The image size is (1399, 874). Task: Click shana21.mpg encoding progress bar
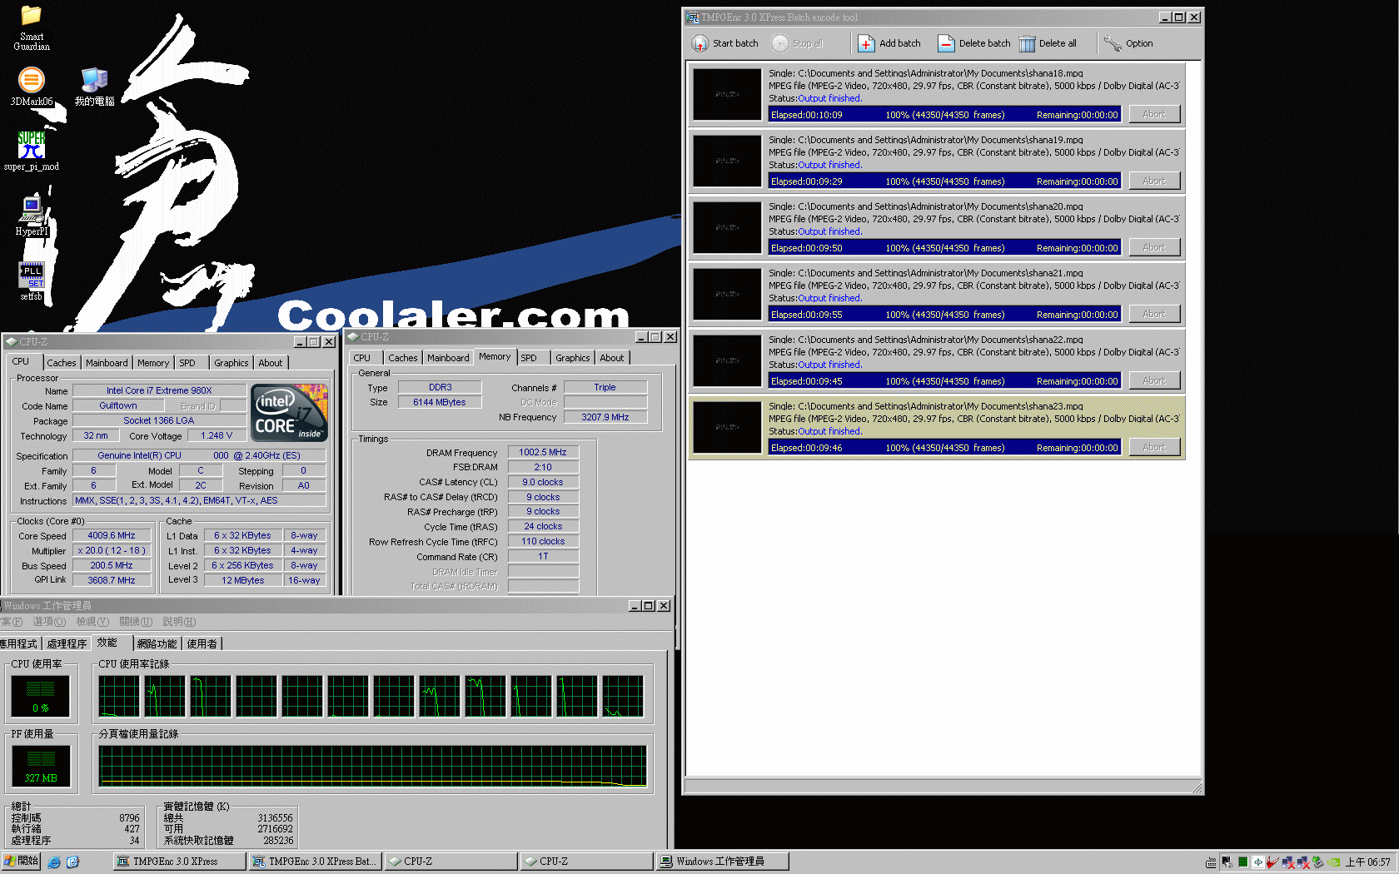click(944, 315)
